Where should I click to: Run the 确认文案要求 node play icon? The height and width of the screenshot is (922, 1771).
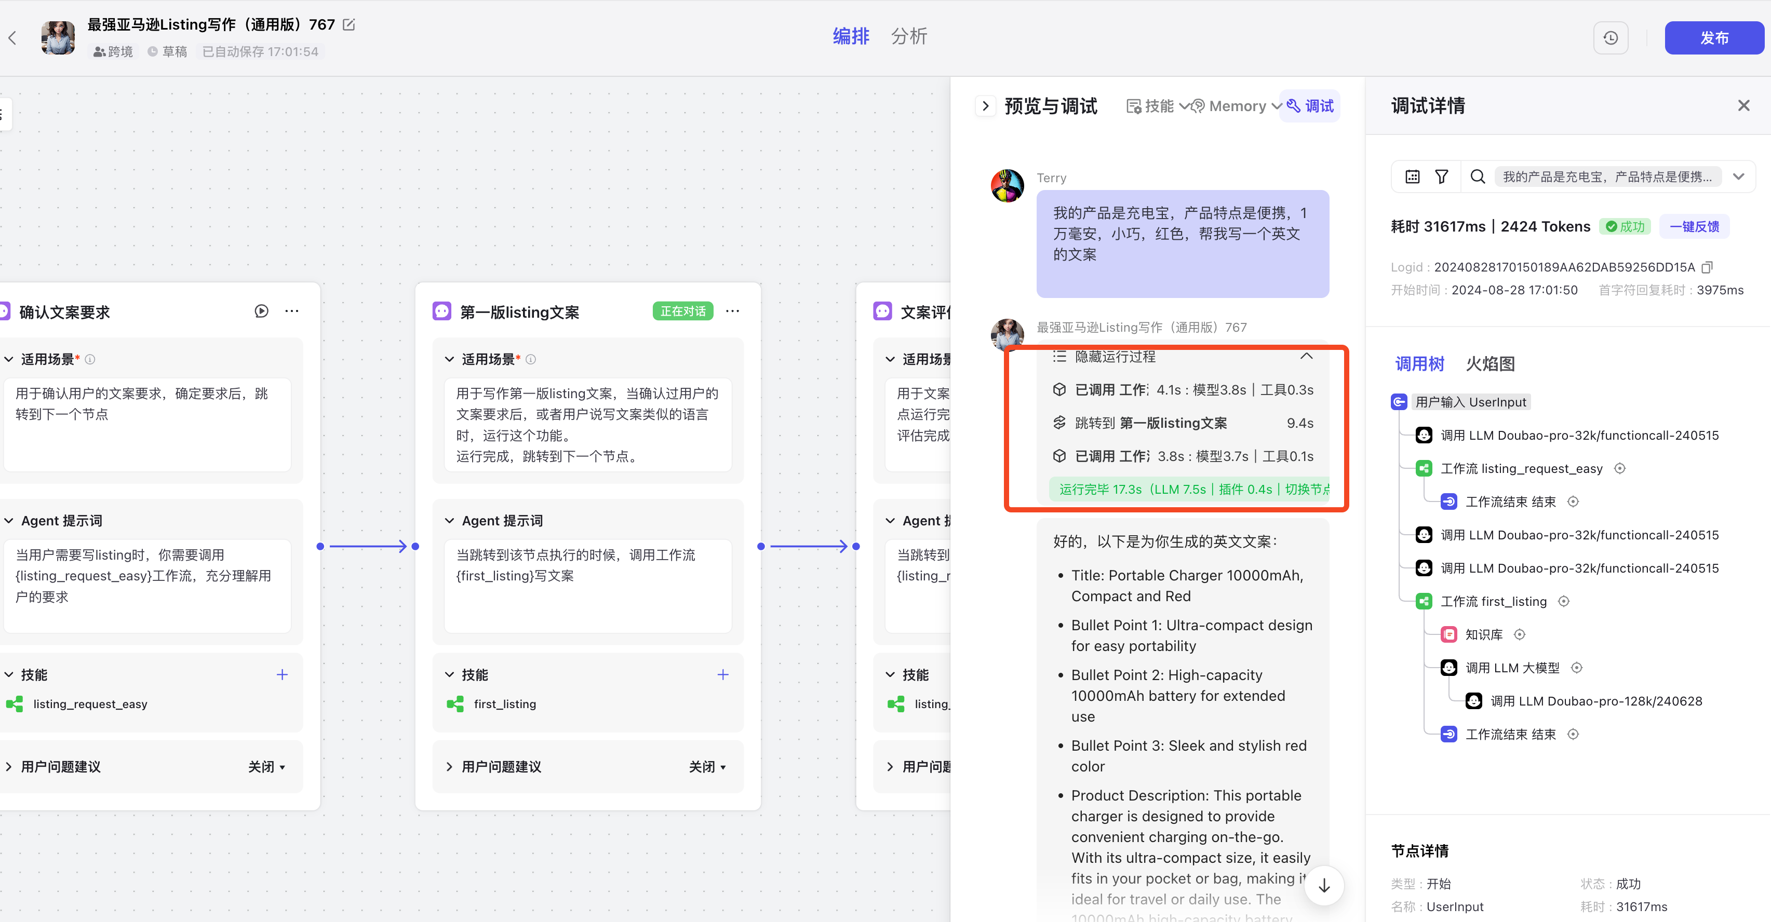pos(261,311)
